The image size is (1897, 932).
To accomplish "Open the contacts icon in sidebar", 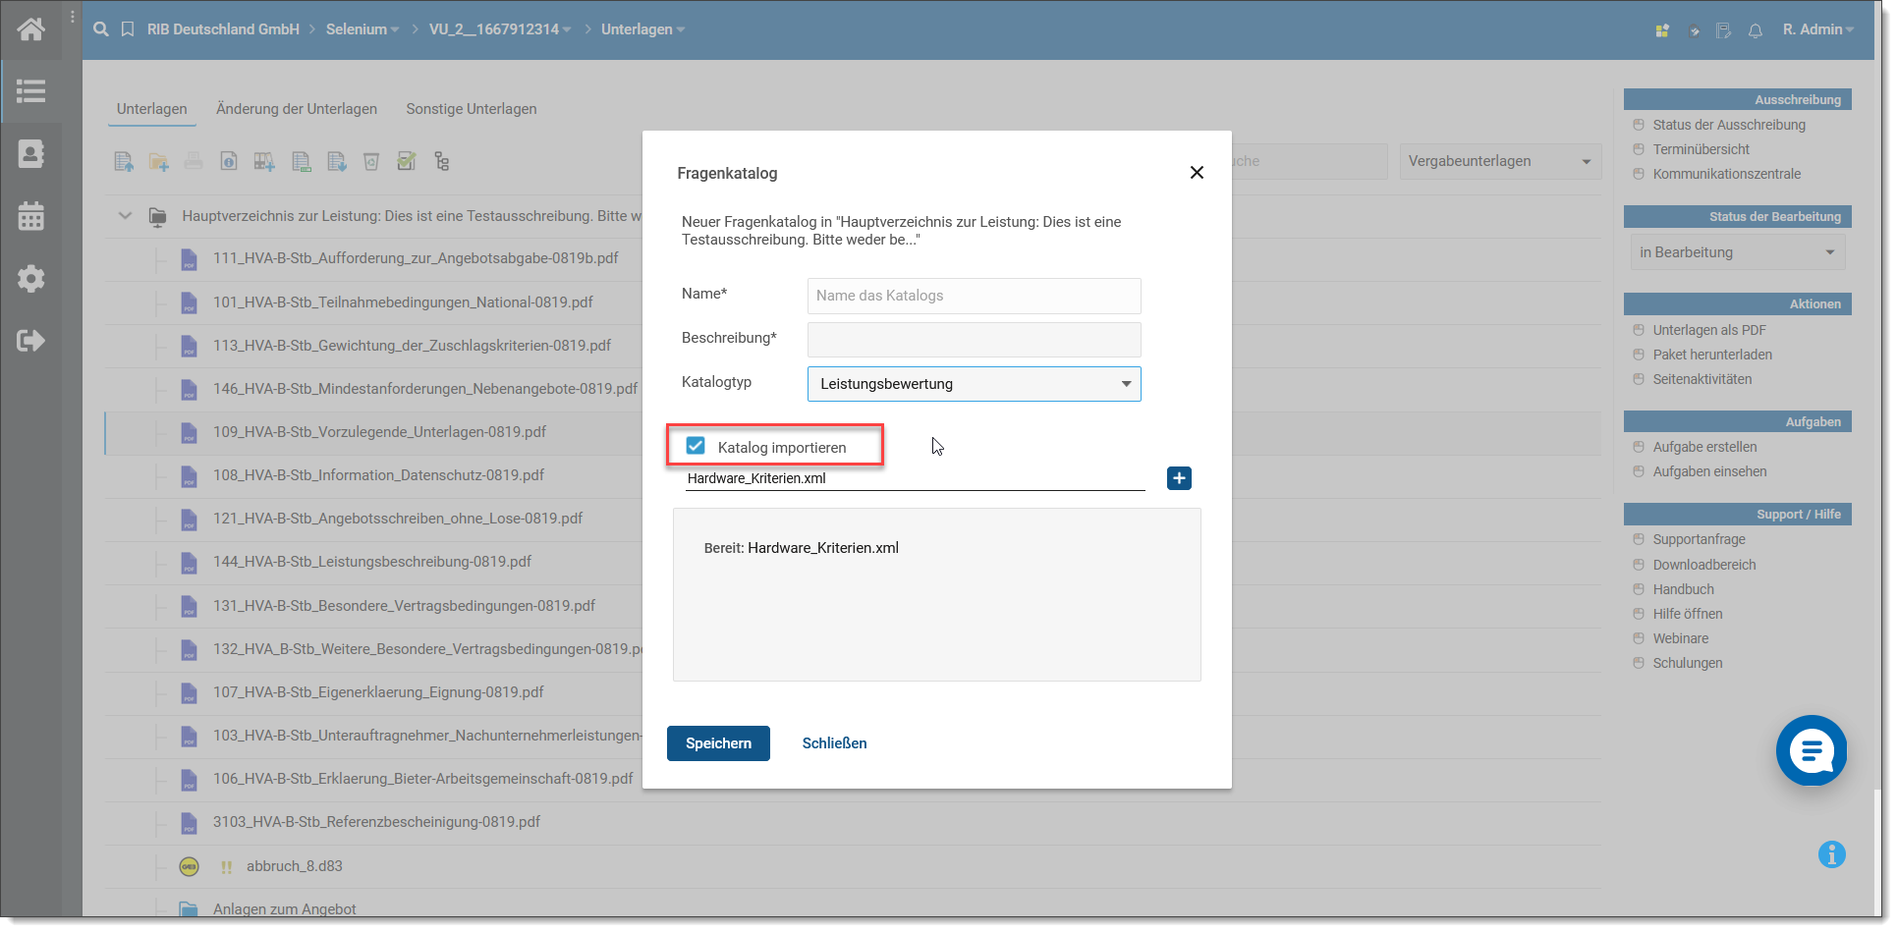I will (30, 154).
